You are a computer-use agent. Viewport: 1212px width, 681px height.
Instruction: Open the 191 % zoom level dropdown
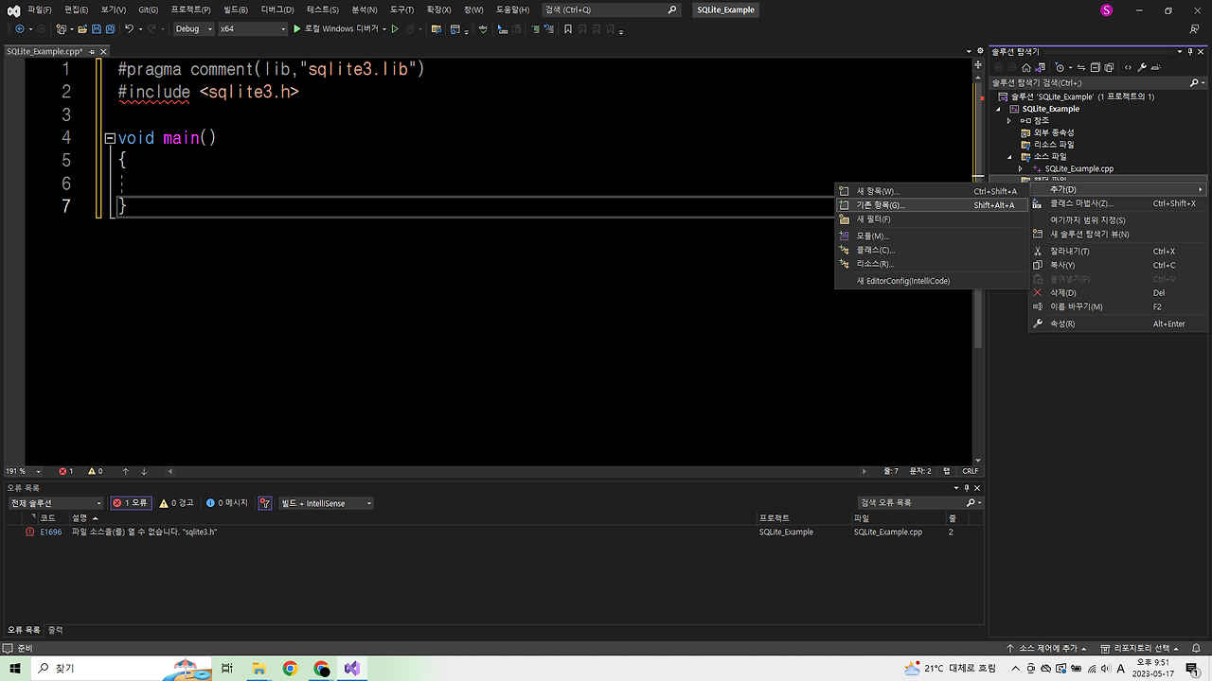[x=24, y=471]
